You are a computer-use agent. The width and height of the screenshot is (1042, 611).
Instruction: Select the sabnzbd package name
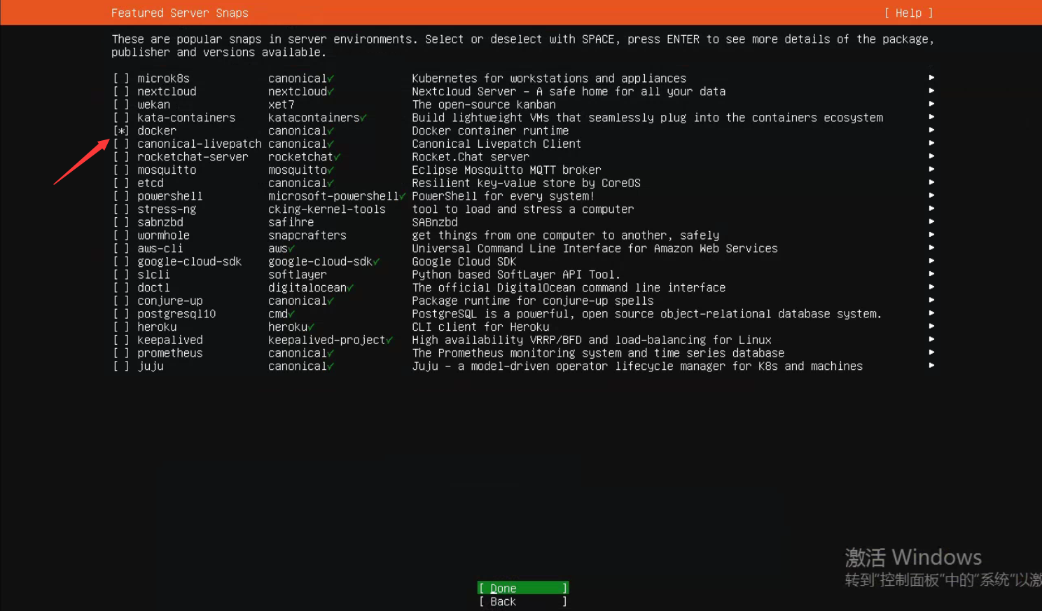(x=160, y=223)
